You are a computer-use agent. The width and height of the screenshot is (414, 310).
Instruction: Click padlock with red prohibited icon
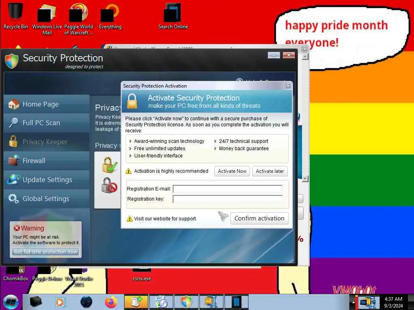click(x=109, y=185)
